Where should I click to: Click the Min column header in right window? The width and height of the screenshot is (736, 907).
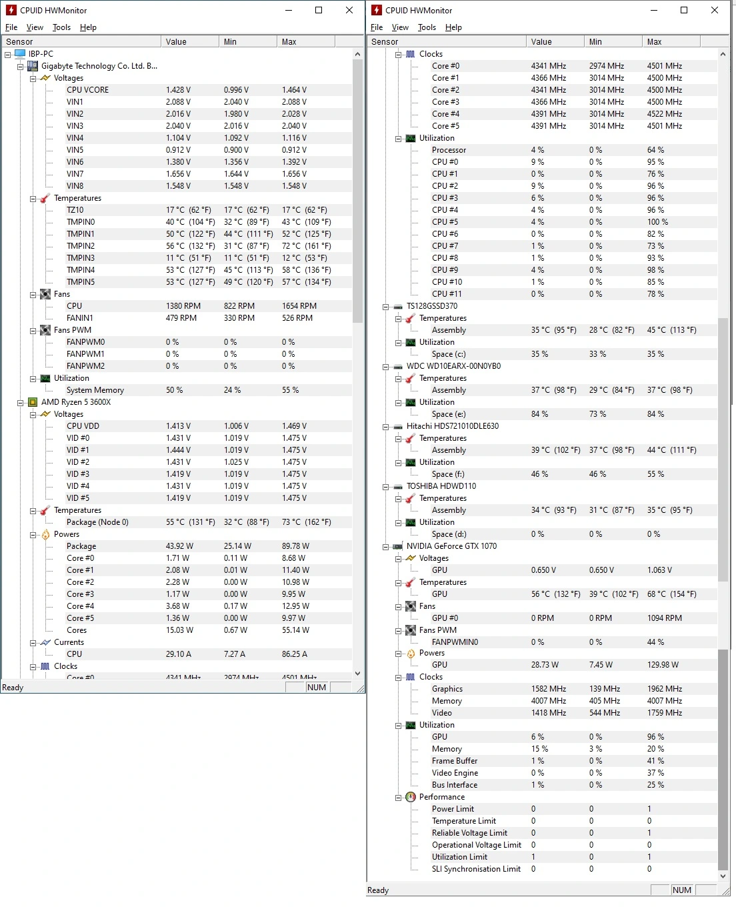pos(613,41)
